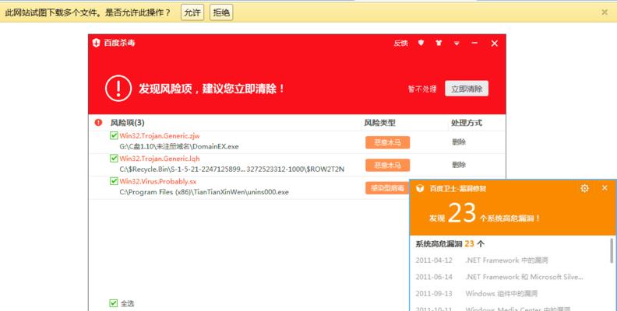
Task: Click the 发现风险项 warning headline
Action: (x=211, y=89)
